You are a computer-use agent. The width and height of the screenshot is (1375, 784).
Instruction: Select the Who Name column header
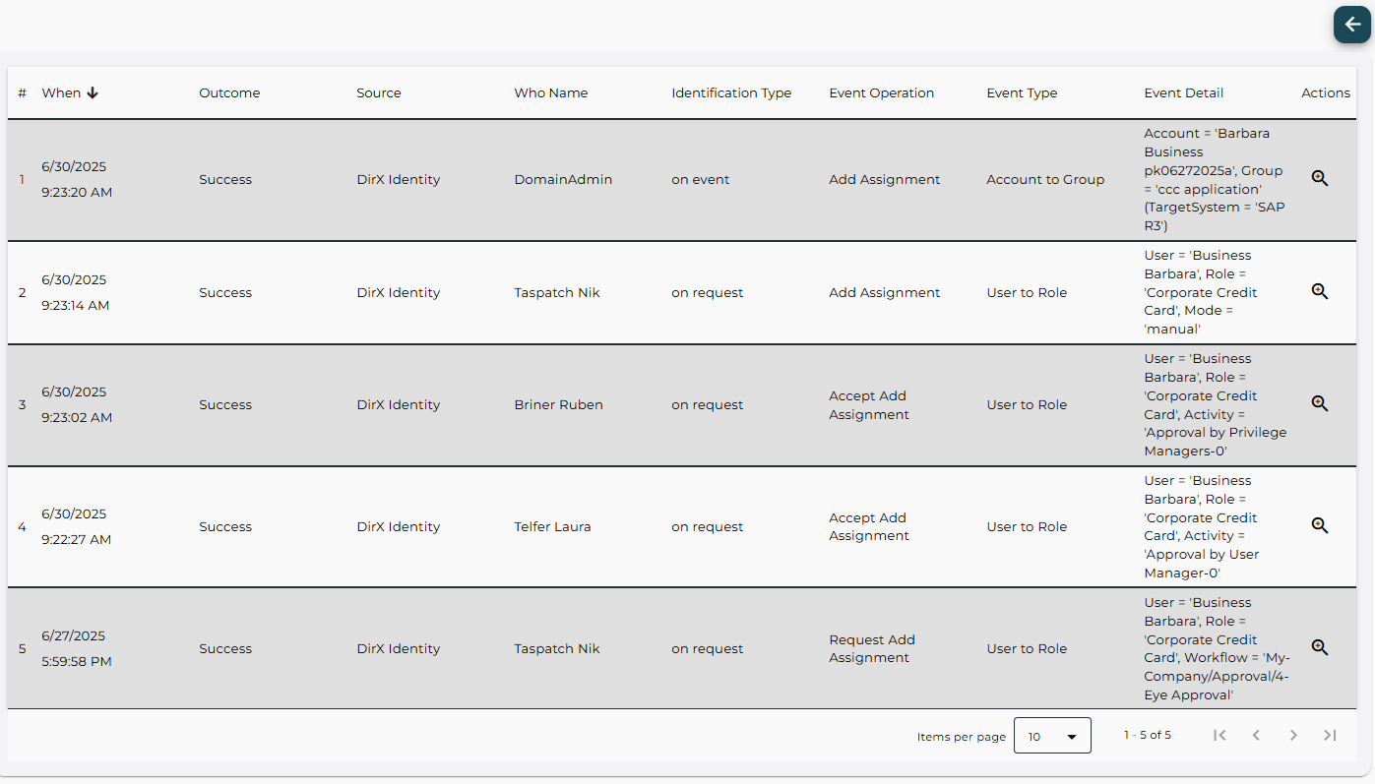(x=550, y=92)
